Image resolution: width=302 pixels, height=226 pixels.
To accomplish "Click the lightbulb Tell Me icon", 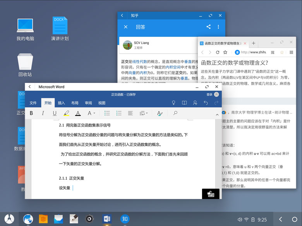I will point(174,103).
